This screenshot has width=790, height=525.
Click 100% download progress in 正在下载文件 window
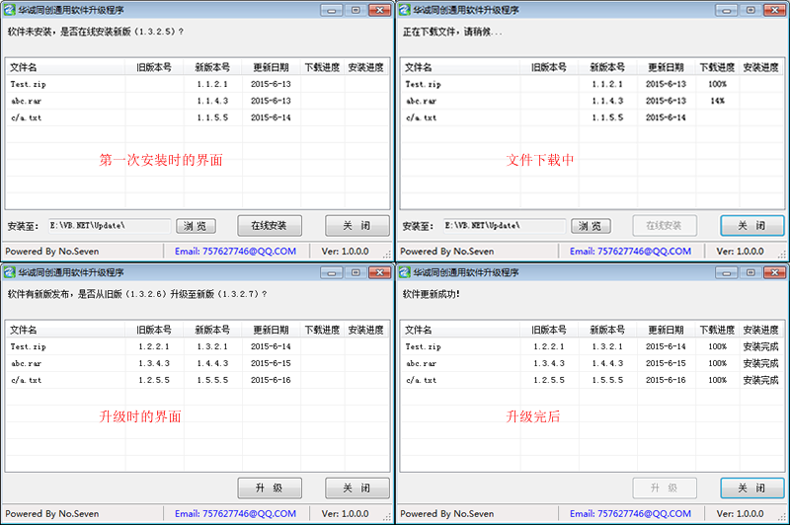click(x=718, y=84)
